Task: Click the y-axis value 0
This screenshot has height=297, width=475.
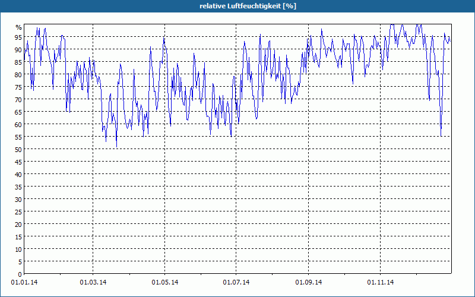Action: coord(20,274)
